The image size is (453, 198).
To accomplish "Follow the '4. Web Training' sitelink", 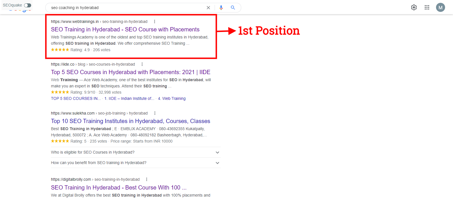I will tap(172, 98).
